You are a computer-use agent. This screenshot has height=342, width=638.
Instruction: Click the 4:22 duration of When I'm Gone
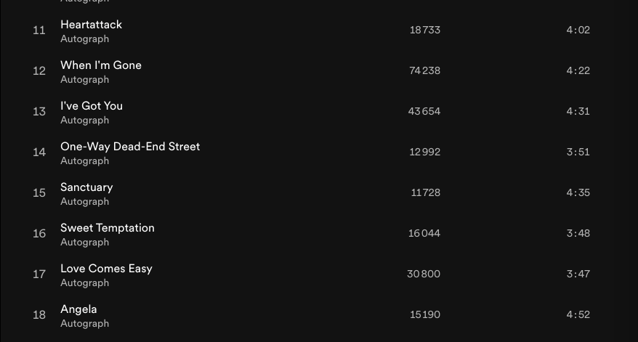coord(578,71)
